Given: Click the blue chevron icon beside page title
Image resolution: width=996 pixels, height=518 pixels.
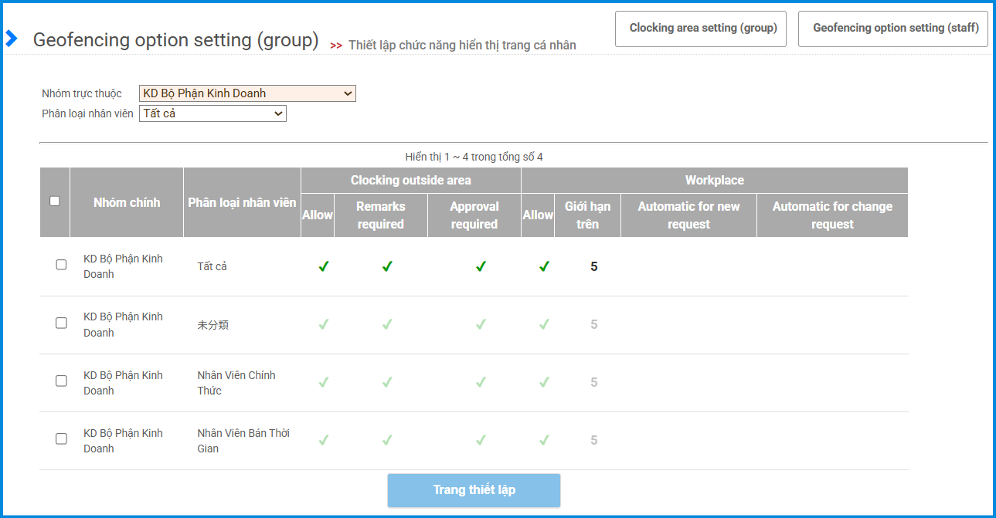Looking at the screenshot, I should (x=11, y=39).
